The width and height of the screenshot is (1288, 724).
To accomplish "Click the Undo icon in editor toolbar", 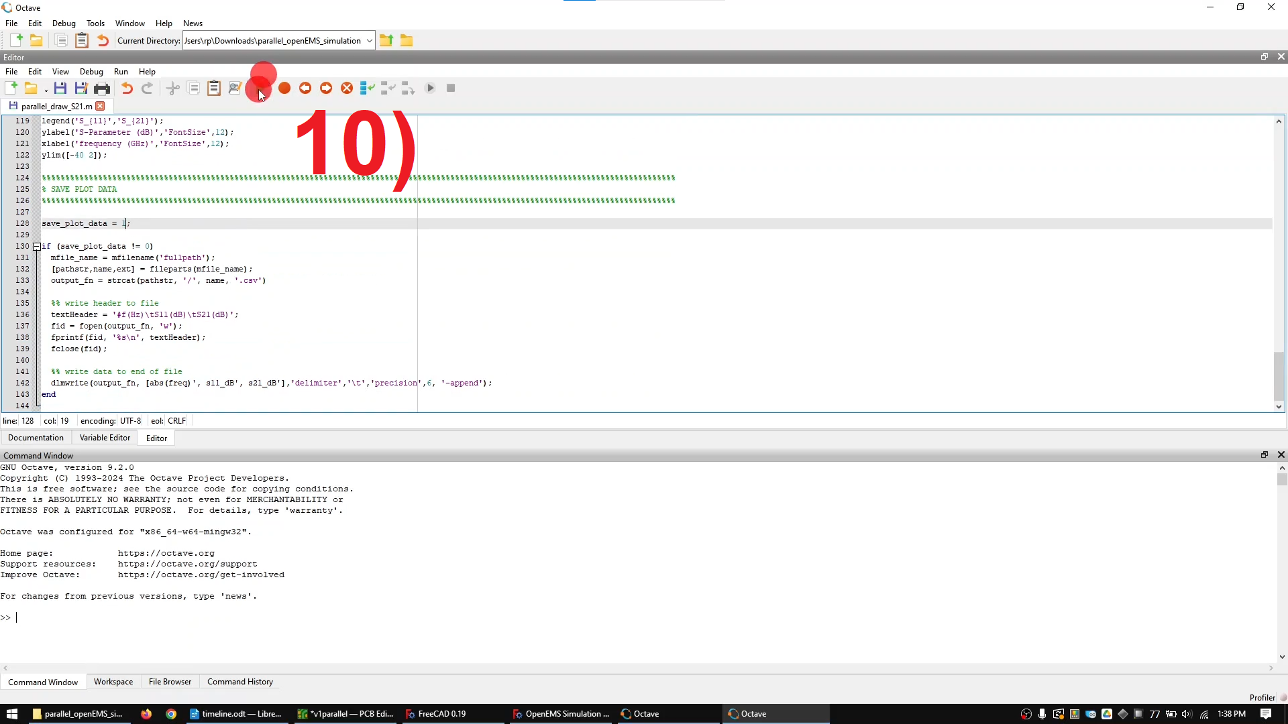I will [127, 88].
